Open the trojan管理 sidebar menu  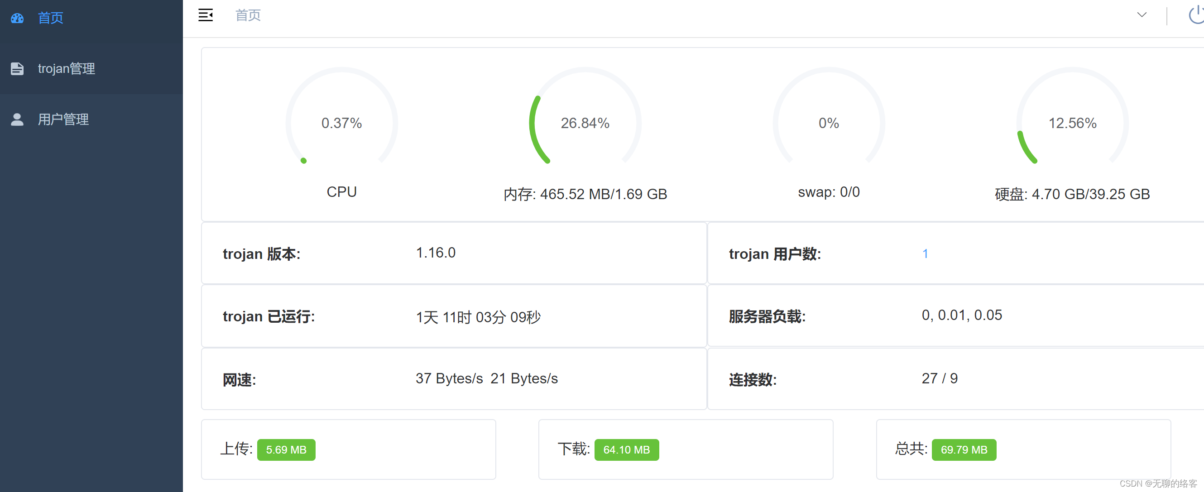91,69
